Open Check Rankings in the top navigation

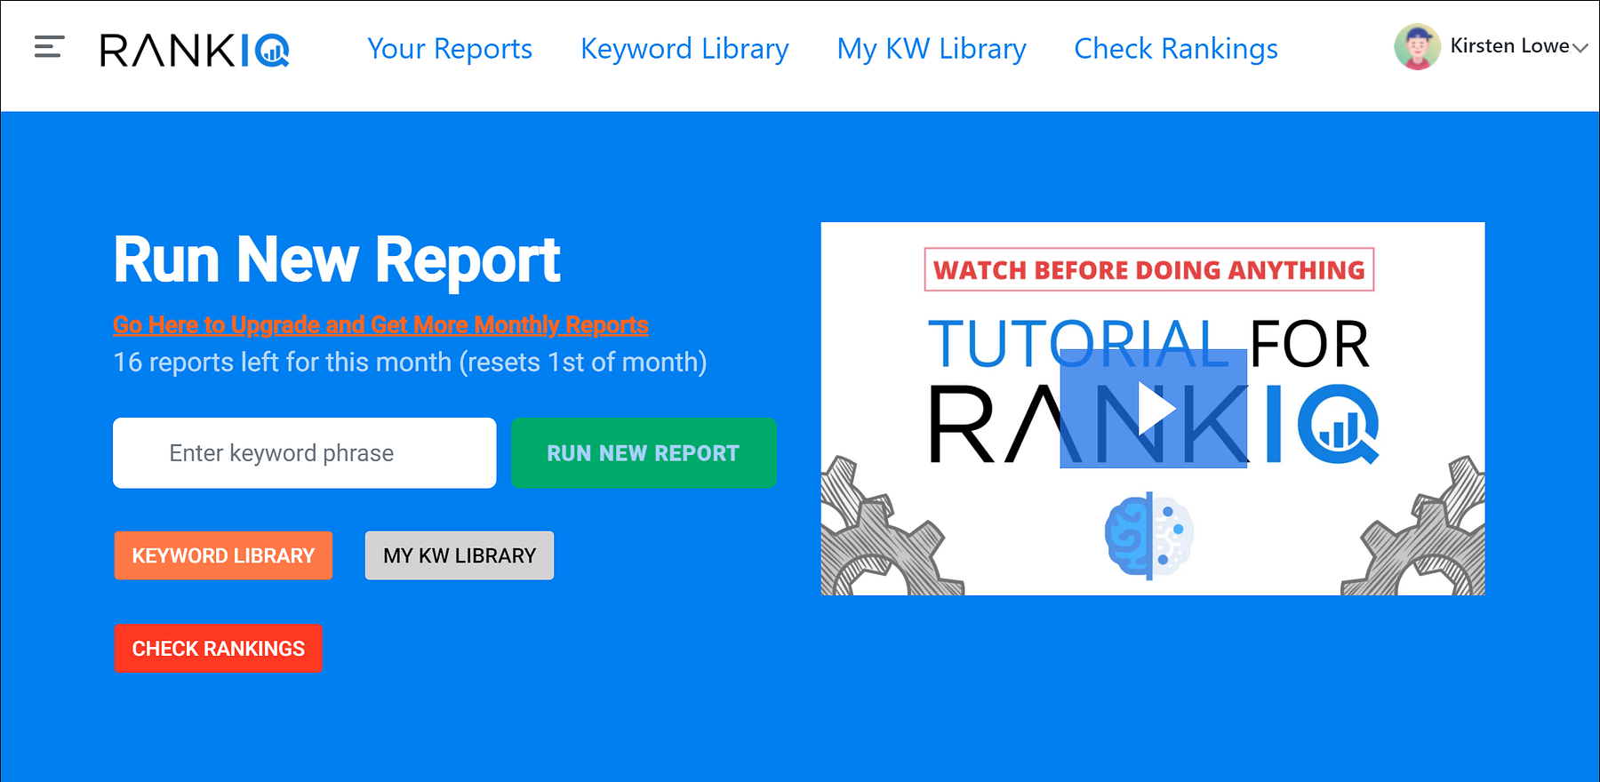click(x=1176, y=49)
